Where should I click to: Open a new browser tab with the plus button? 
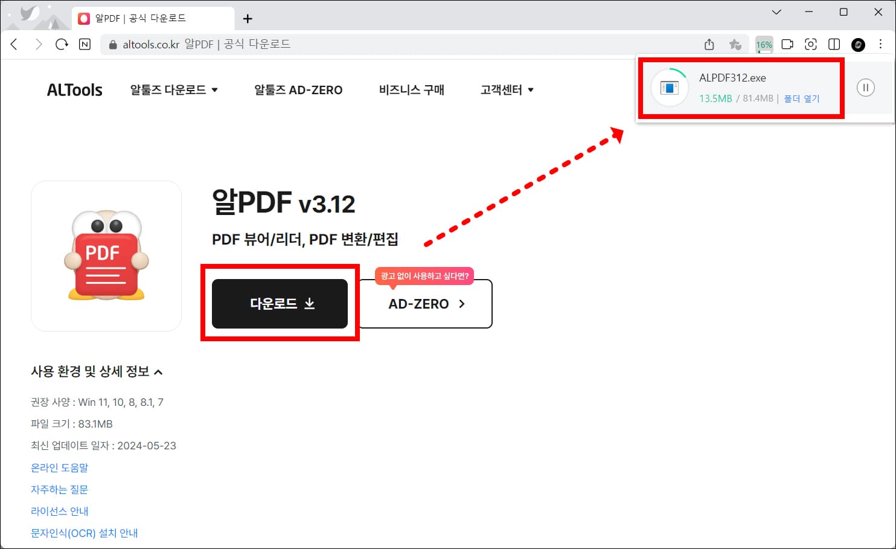pyautogui.click(x=247, y=18)
